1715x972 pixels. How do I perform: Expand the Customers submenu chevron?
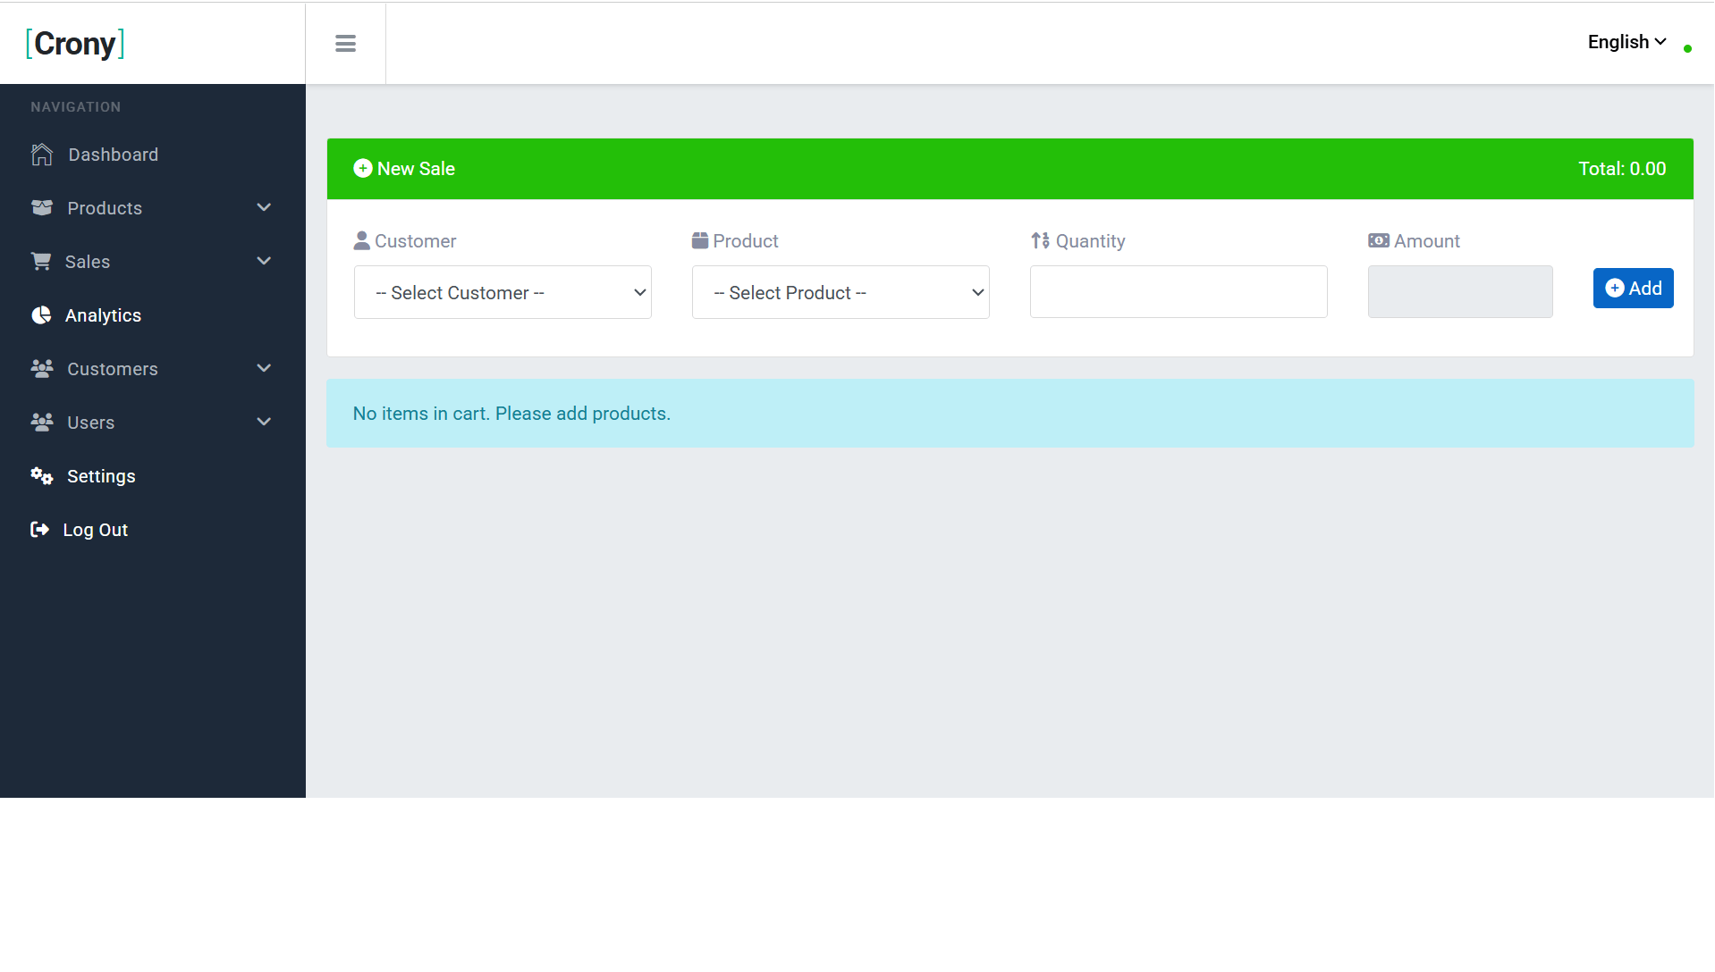pyautogui.click(x=264, y=368)
